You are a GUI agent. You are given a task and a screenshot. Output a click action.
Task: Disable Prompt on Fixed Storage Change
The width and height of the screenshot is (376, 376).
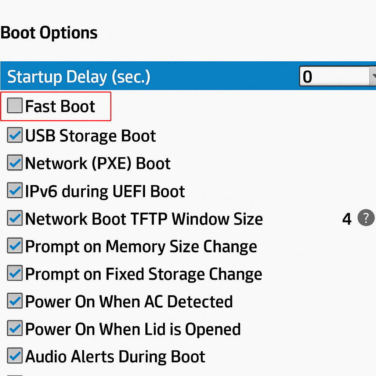14,273
